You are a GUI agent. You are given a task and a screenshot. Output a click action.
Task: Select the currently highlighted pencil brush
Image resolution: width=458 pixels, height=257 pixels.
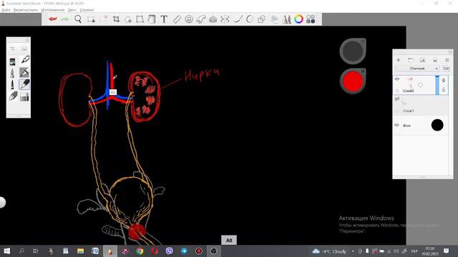24,84
